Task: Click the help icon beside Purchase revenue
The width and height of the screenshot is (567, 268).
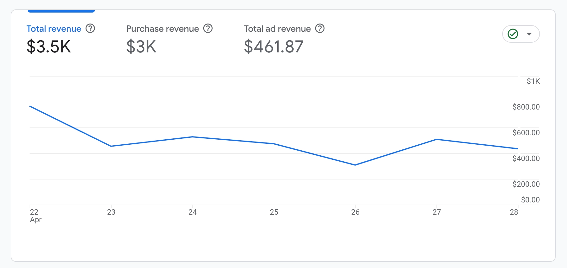Action: coord(208,29)
